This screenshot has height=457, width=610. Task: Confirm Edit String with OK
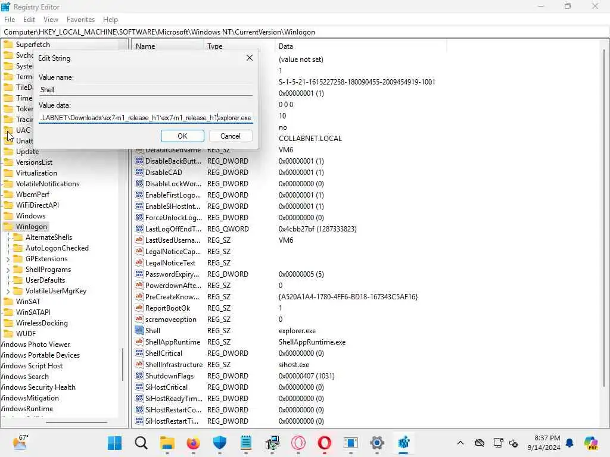[182, 136]
